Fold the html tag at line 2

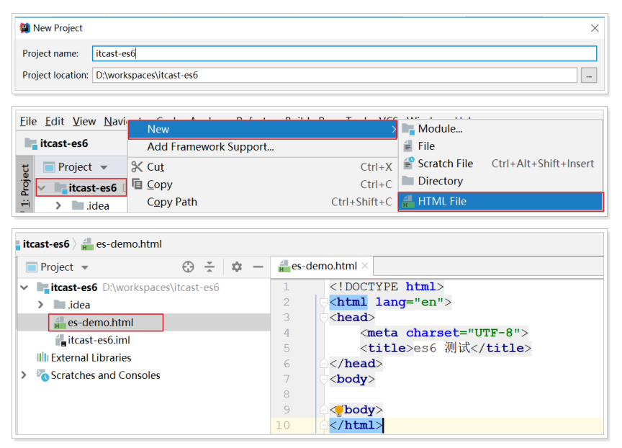(x=324, y=303)
